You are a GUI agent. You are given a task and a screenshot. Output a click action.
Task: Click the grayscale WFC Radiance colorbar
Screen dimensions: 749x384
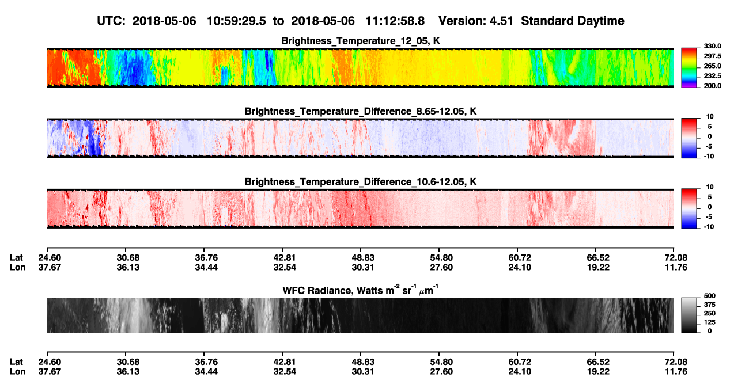tap(689, 314)
